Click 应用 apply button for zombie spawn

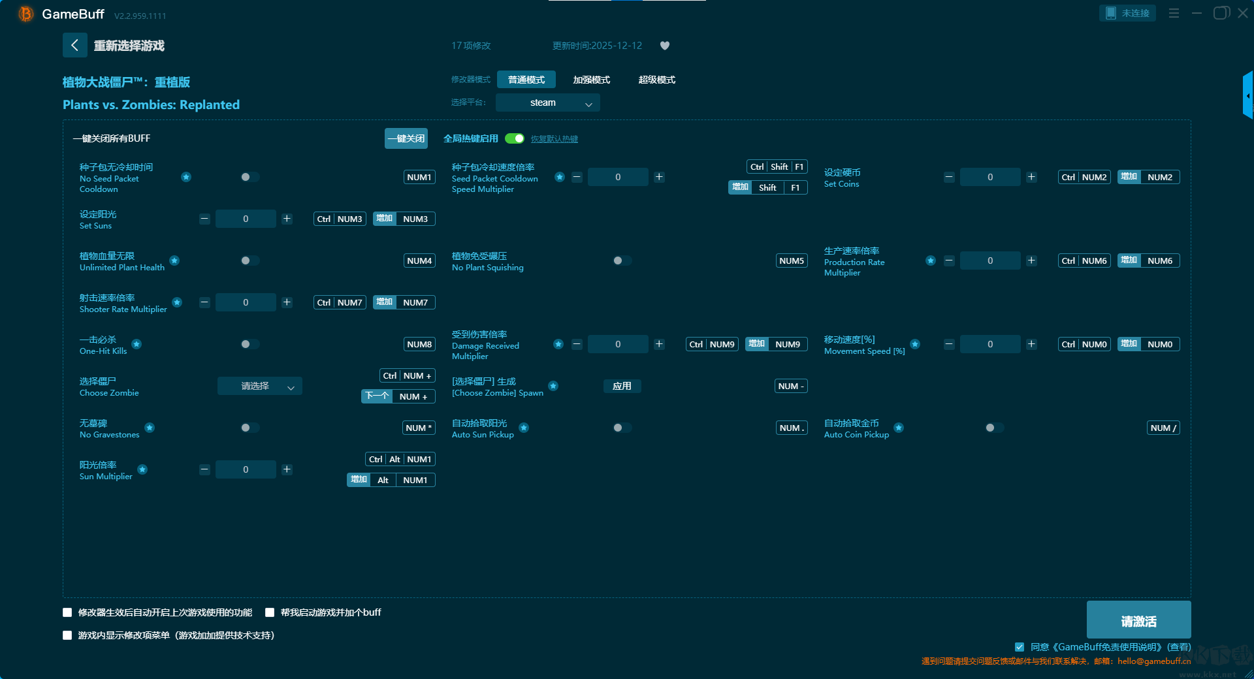click(x=622, y=386)
